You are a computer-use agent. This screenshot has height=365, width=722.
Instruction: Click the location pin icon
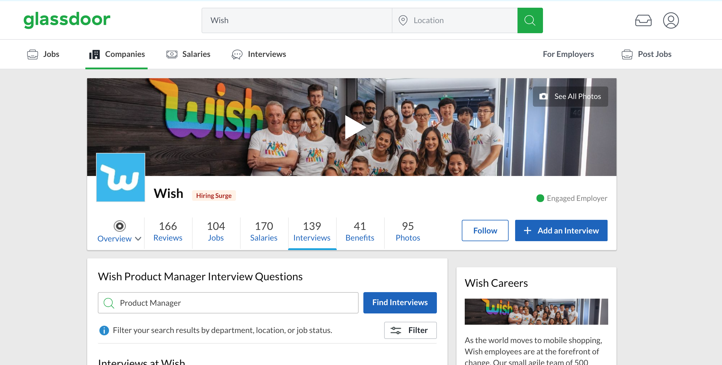403,20
